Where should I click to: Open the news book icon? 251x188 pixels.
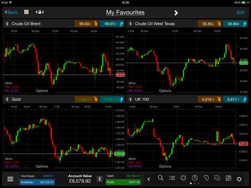pos(229,178)
